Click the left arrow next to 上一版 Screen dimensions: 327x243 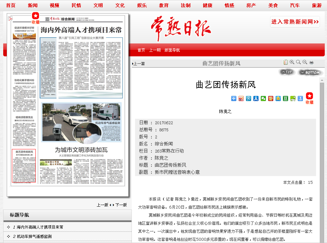click(x=110, y=205)
